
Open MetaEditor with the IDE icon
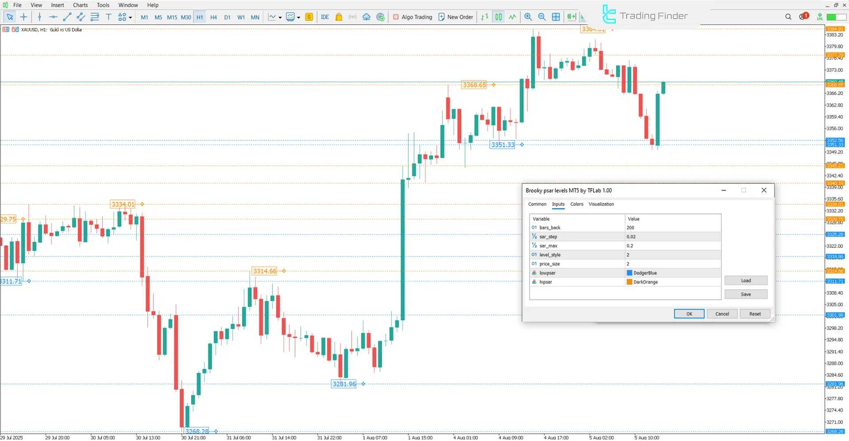[325, 17]
